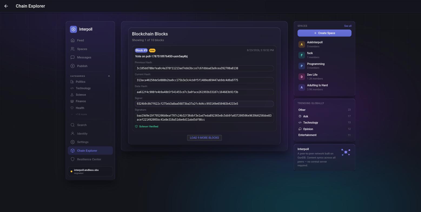Viewport: 421px width, 212px height.
Task: Click the Schnorr Verified status
Action: click(147, 127)
